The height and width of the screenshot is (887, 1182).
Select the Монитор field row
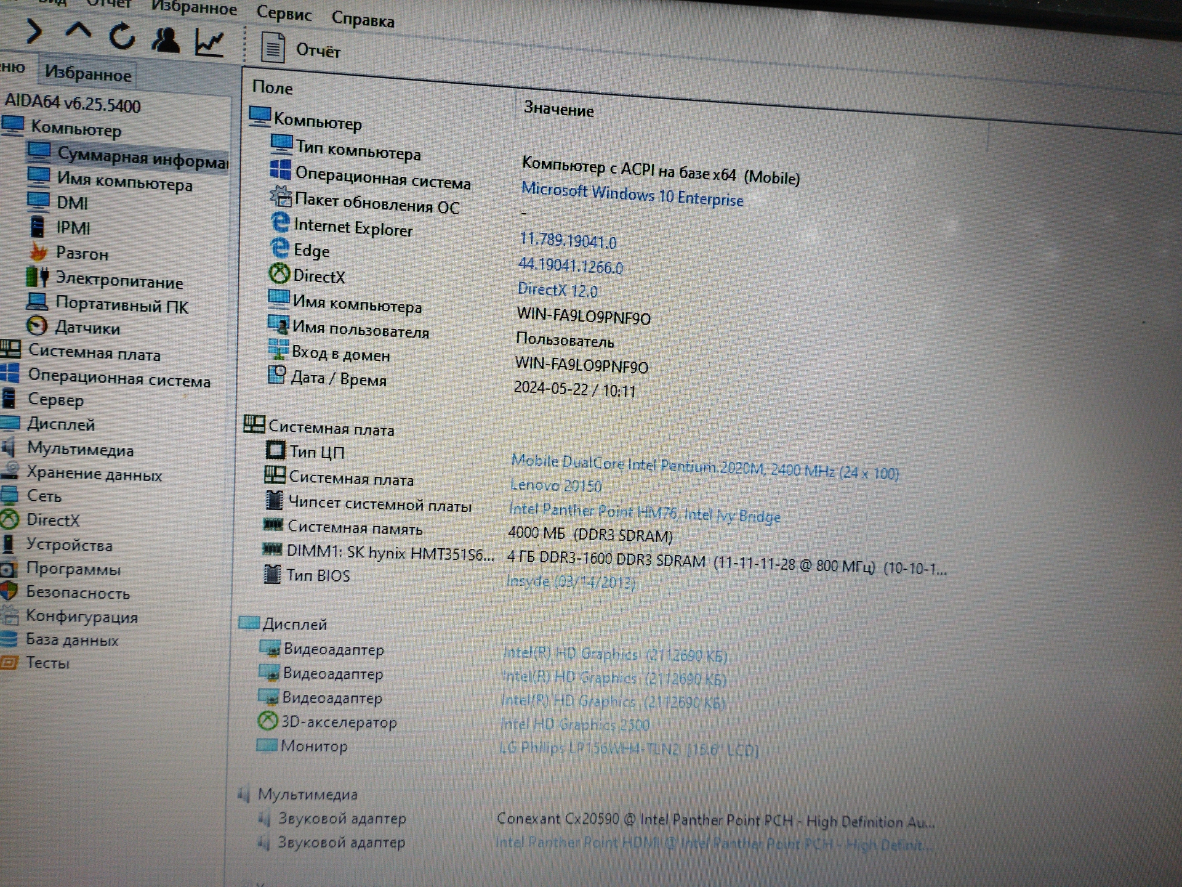click(302, 746)
